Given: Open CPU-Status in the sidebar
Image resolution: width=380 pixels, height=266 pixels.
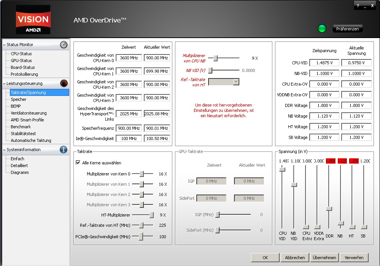Looking at the screenshot, I should coord(21,54).
